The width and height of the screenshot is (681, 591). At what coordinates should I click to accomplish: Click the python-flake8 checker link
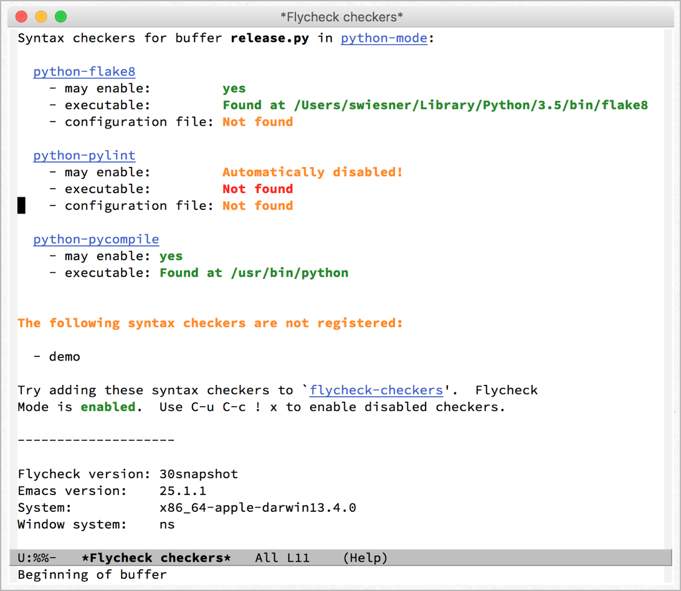(x=84, y=72)
